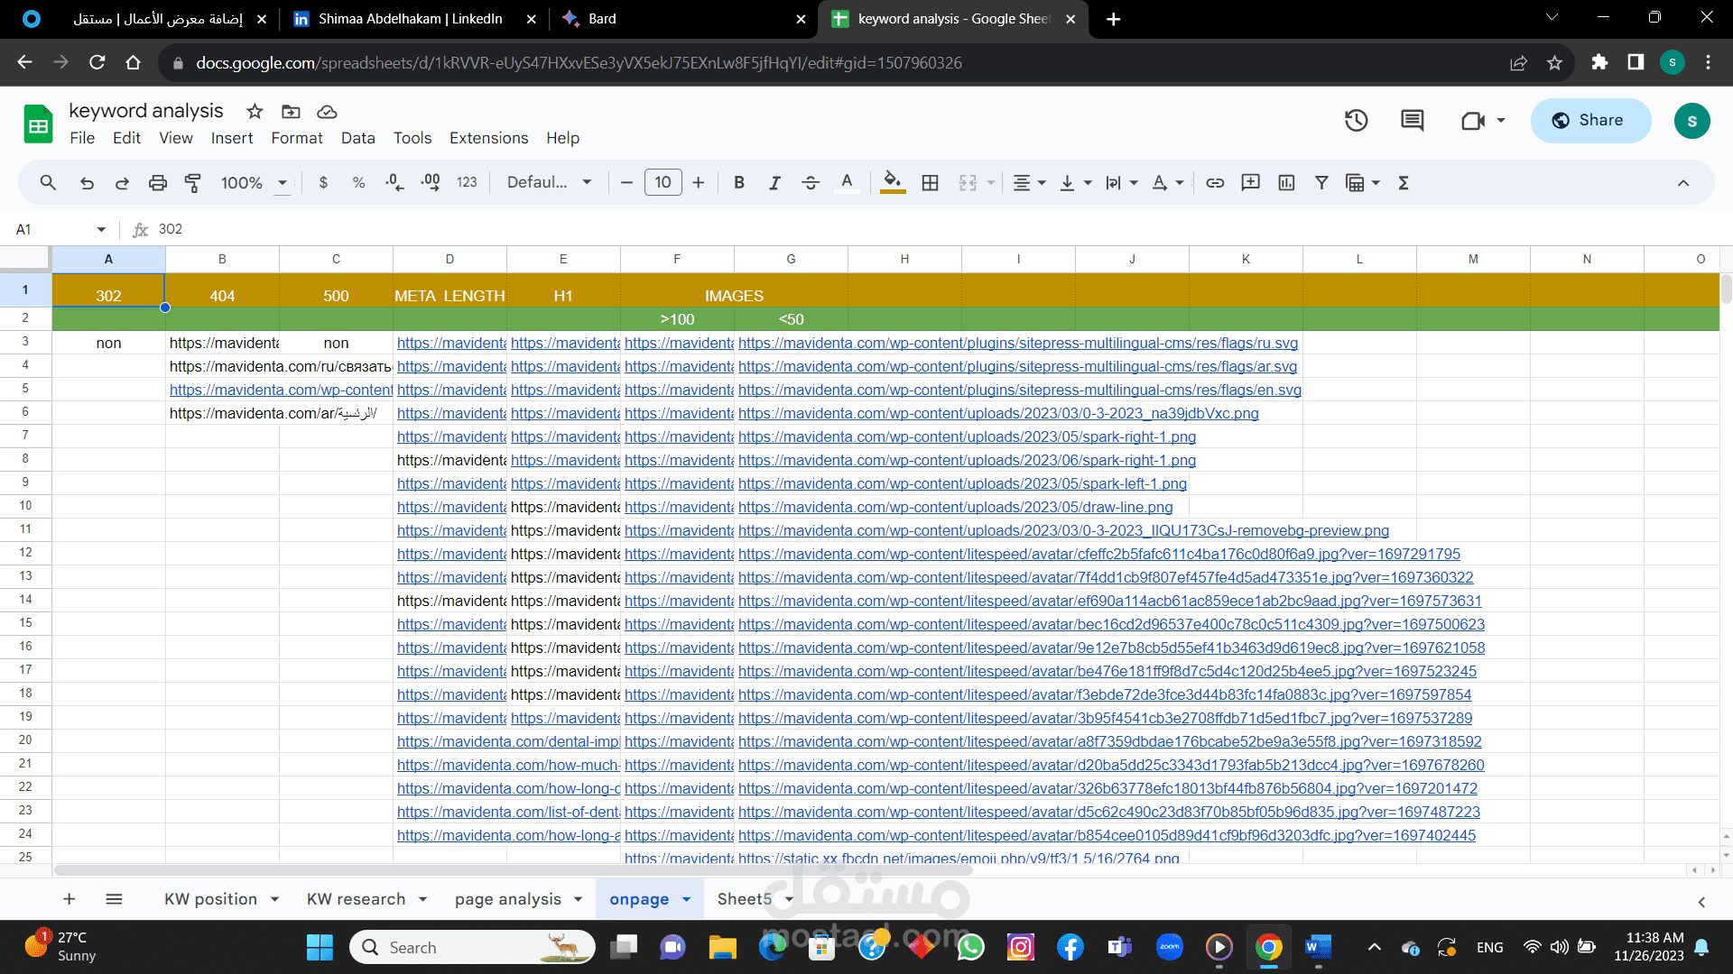Expand the Default font dropdown

[x=549, y=183]
